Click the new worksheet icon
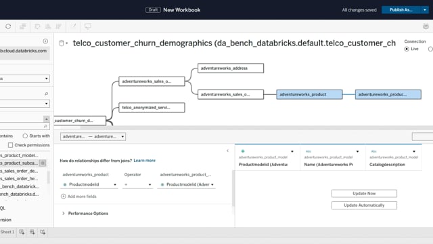The height and width of the screenshot is (244, 433). click(22, 232)
